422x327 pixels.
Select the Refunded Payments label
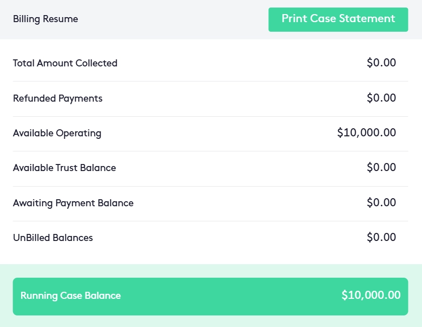coord(58,99)
